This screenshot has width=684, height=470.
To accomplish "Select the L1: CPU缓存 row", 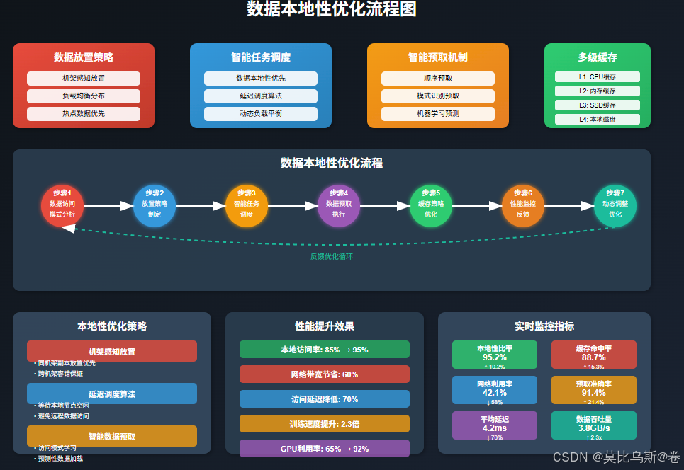I will pyautogui.click(x=598, y=76).
